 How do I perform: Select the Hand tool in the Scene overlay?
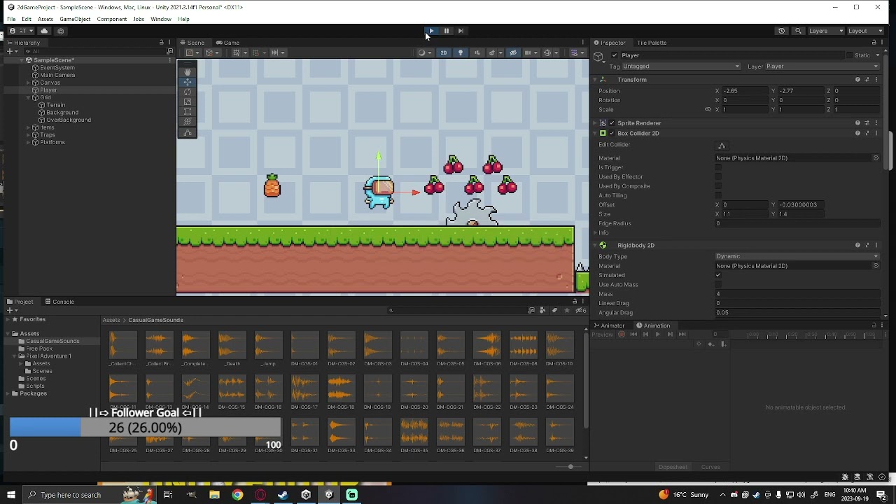point(187,71)
